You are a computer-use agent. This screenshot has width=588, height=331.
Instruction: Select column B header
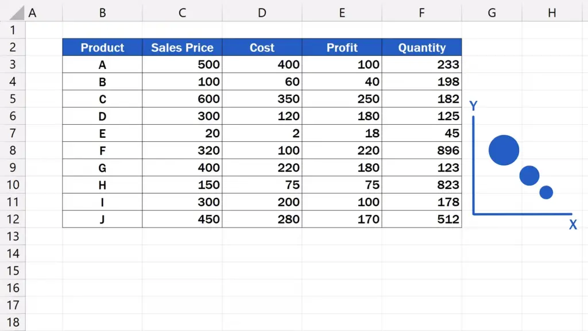(x=102, y=13)
